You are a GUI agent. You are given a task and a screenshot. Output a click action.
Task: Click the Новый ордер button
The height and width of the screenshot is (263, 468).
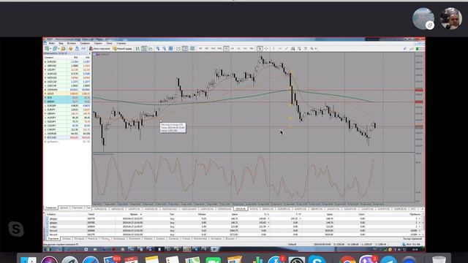pos(123,48)
